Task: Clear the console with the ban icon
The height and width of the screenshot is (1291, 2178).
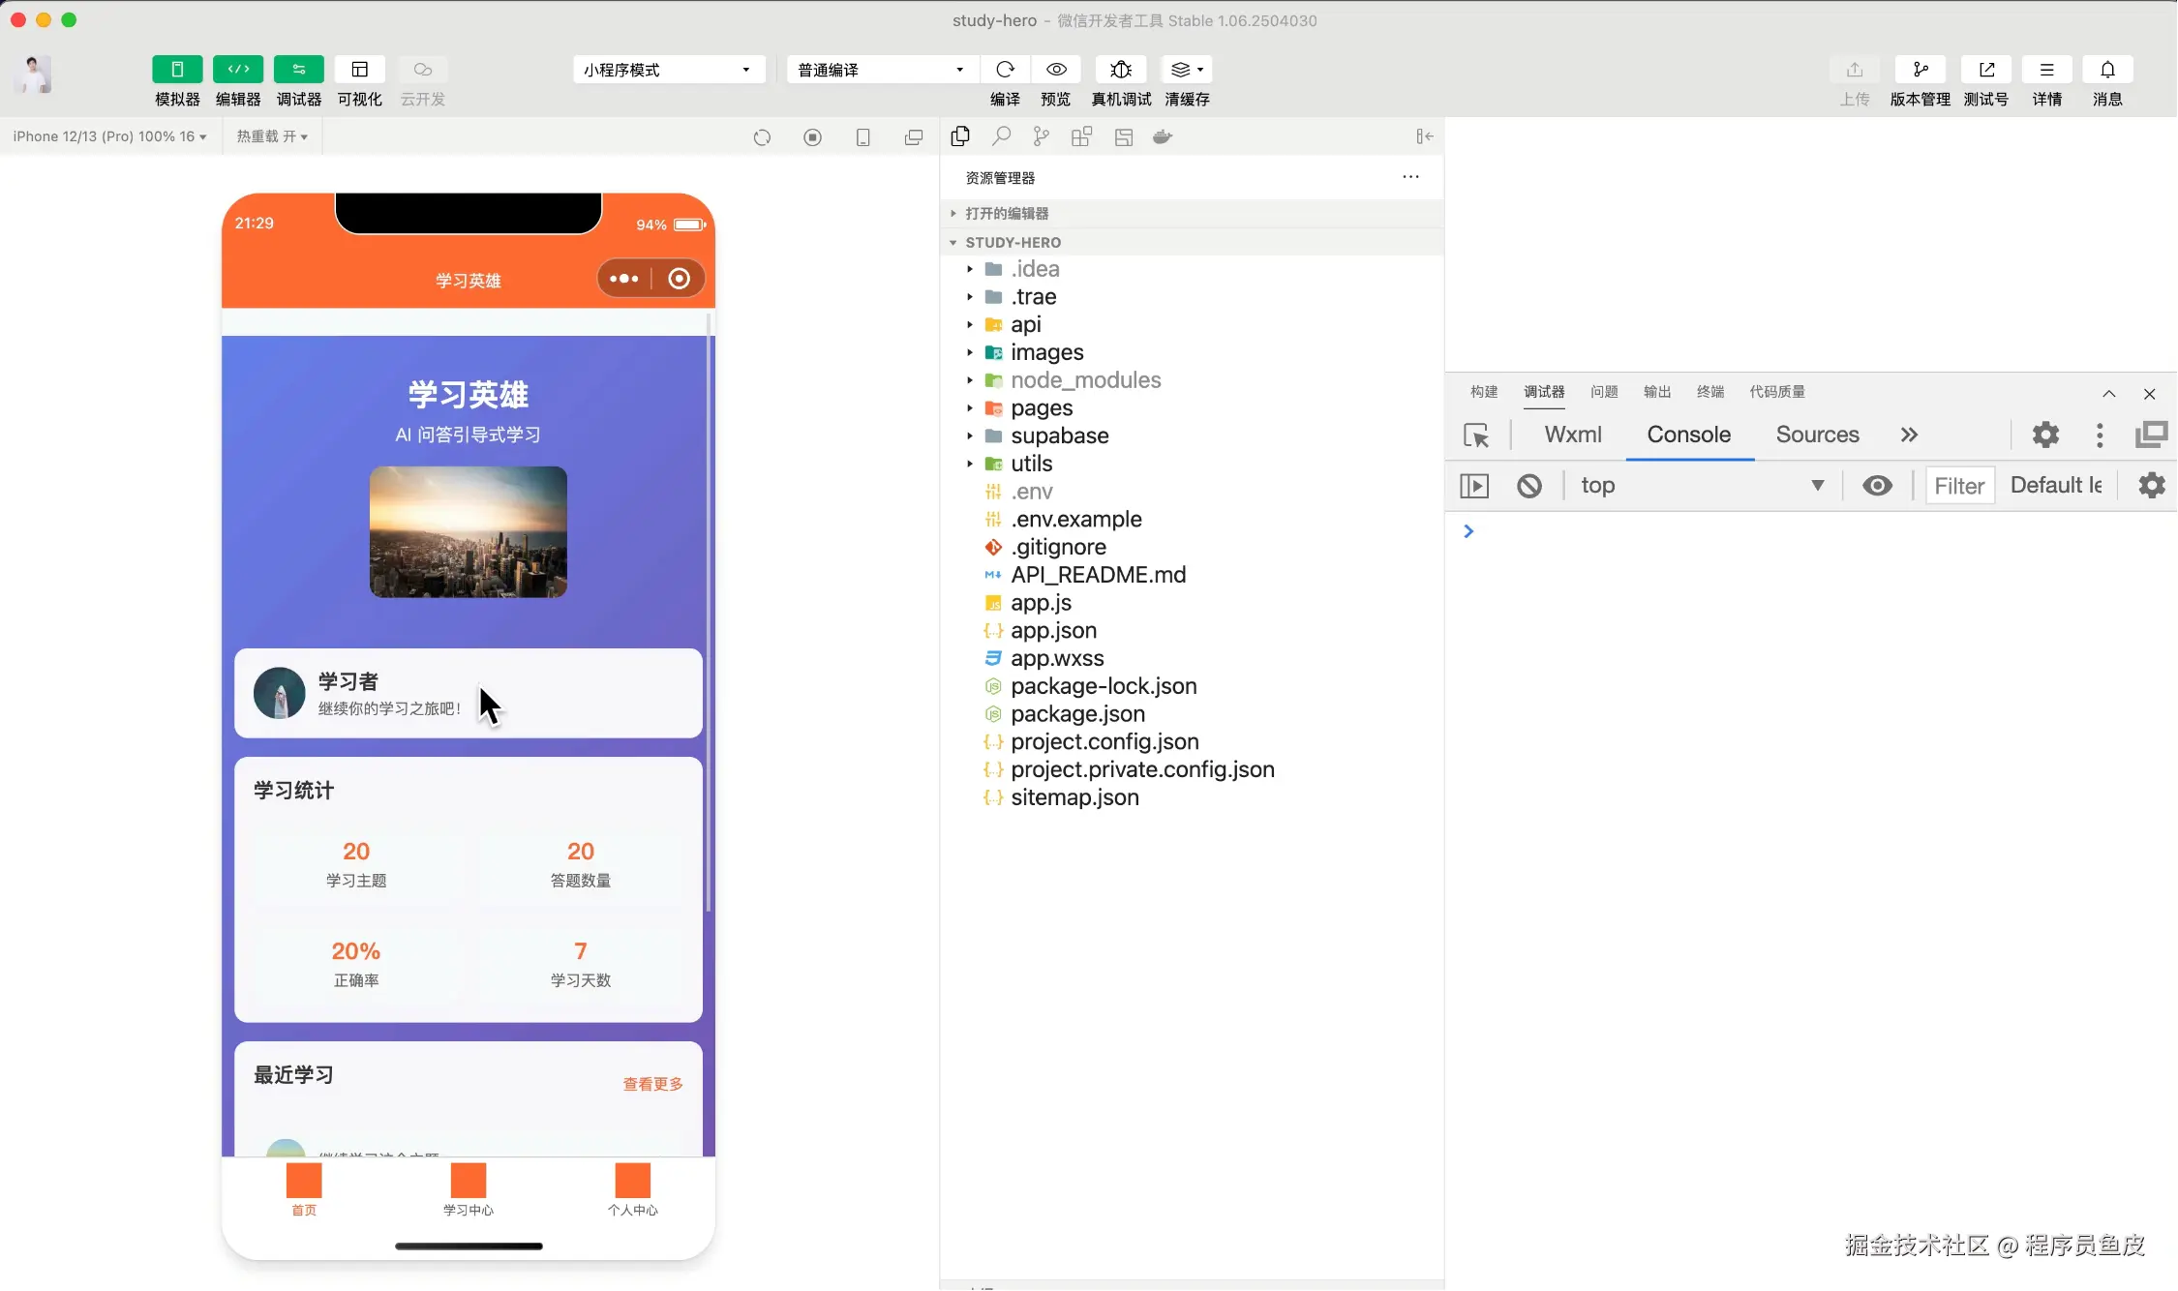Action: (x=1529, y=486)
